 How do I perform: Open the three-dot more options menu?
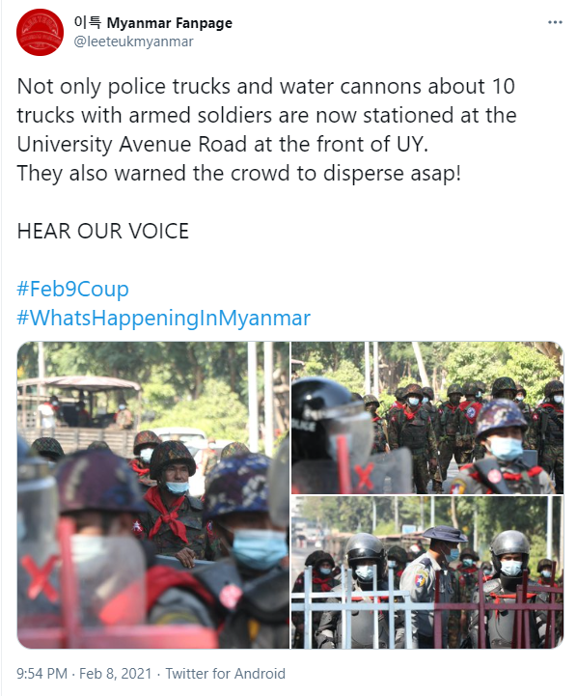[555, 22]
